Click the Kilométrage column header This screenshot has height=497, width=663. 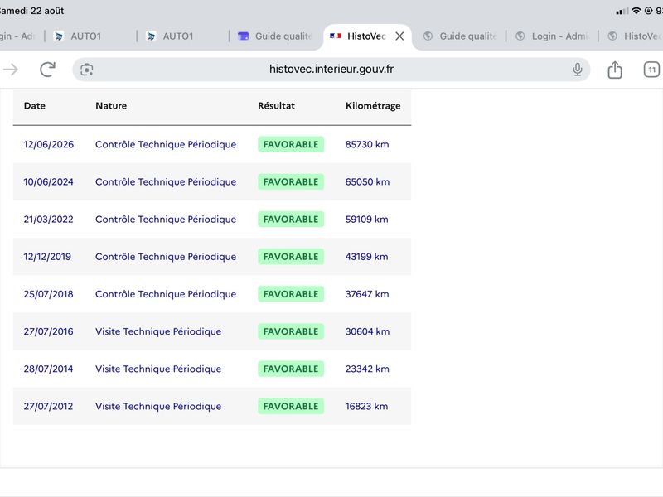[x=372, y=106]
